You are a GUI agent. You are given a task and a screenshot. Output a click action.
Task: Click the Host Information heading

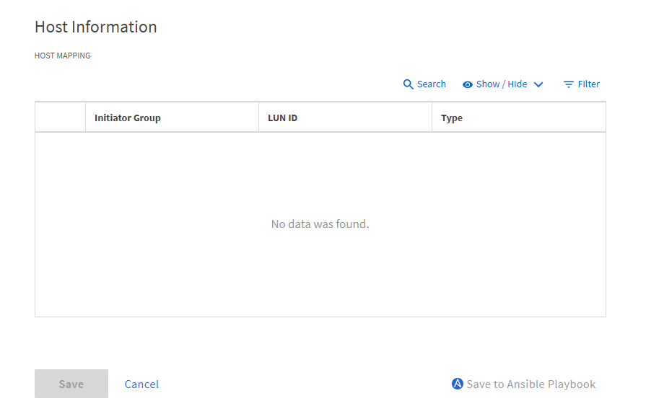point(96,27)
